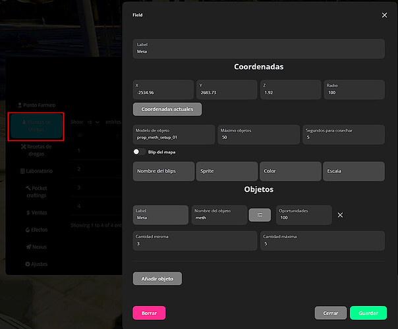
Task: Delete the field with Borrar button
Action: [149, 313]
